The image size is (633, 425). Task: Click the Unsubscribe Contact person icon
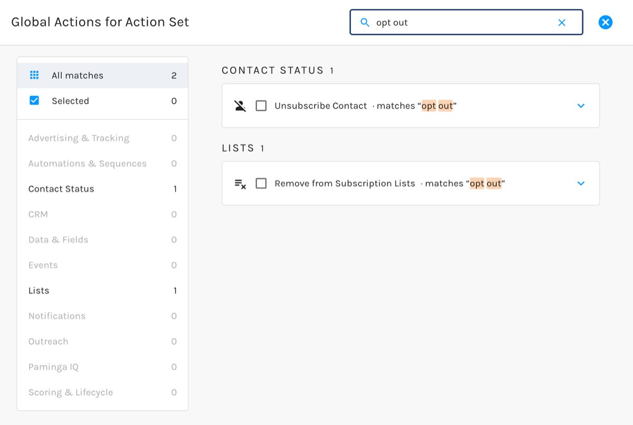tap(240, 105)
